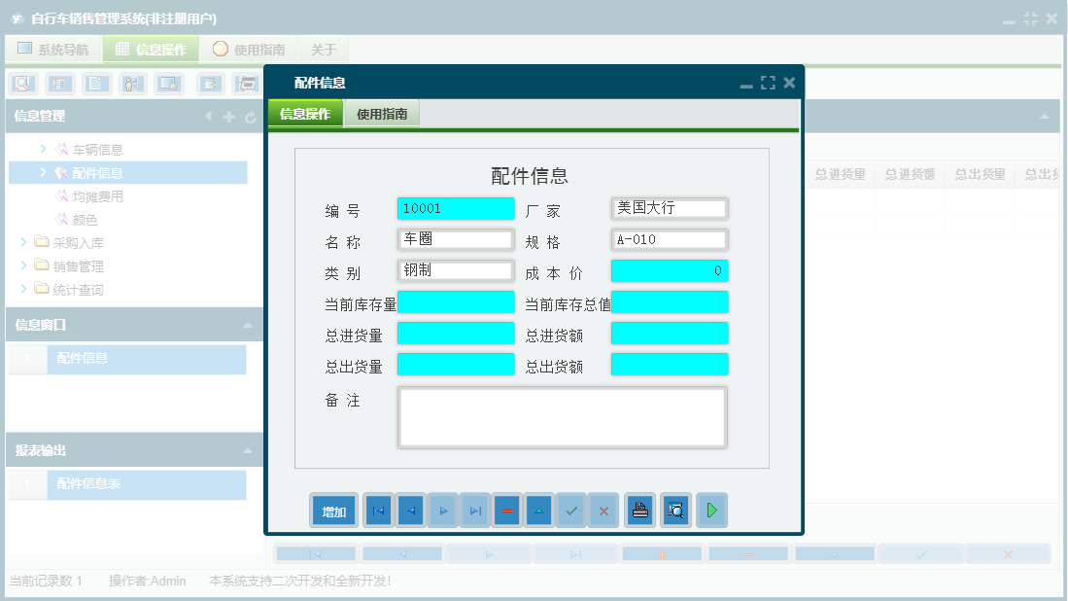Viewport: 1068px width, 601px height.
Task: Open print preview in the parts dialog
Action: pos(675,510)
